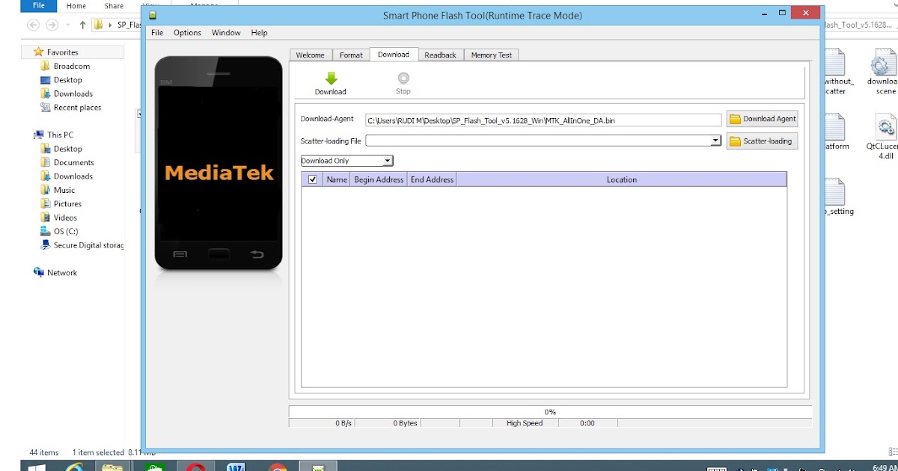Screen dimensions: 898x471
Task: Open the Share ribbon tab in Explorer
Action: click(x=114, y=6)
